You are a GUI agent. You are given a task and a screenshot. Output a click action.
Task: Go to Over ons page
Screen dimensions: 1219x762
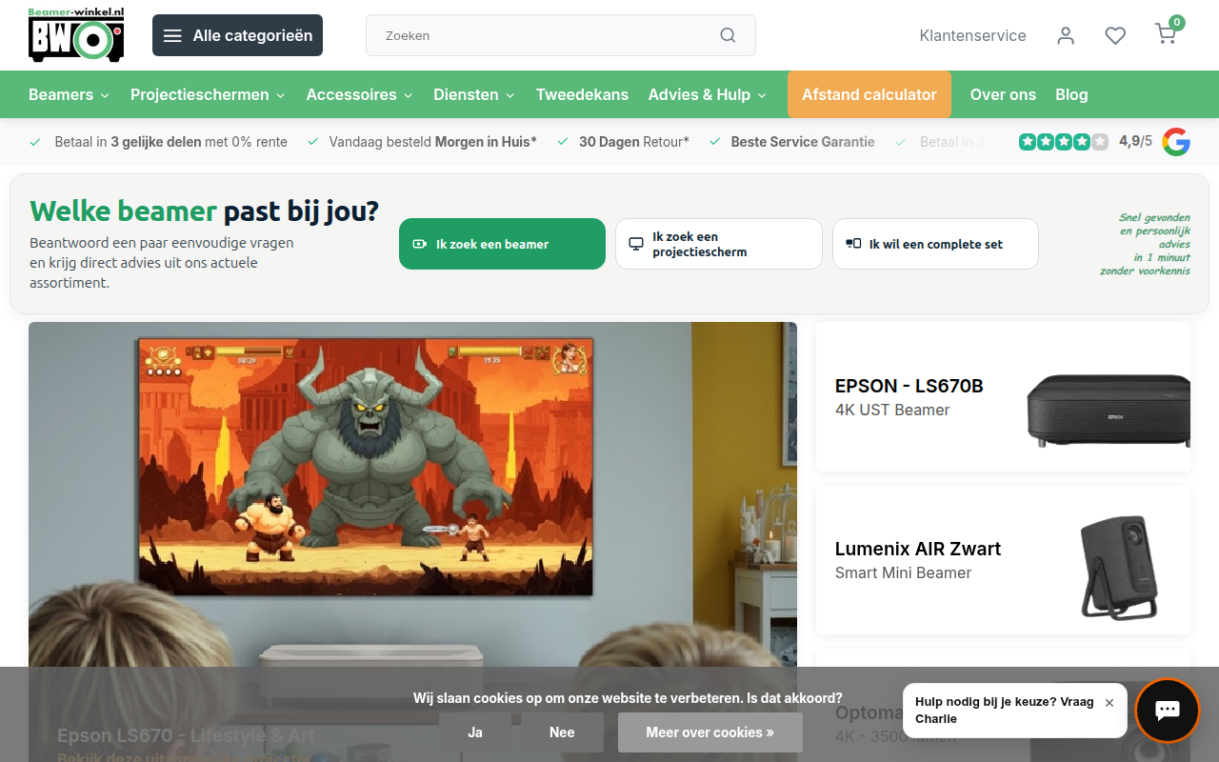1003,94
